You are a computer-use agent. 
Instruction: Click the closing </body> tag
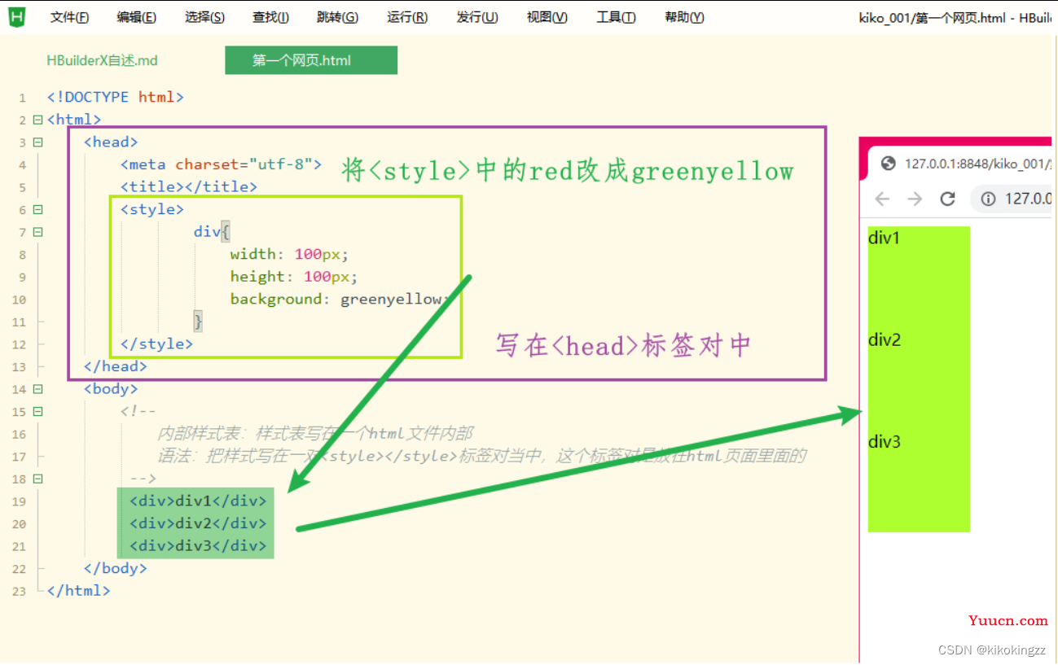[116, 568]
